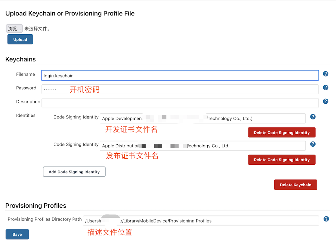Viewport: 336px width, 252px height.
Task: Click the Upload Keychain or Provisioning Profile heading
Action: [70, 13]
